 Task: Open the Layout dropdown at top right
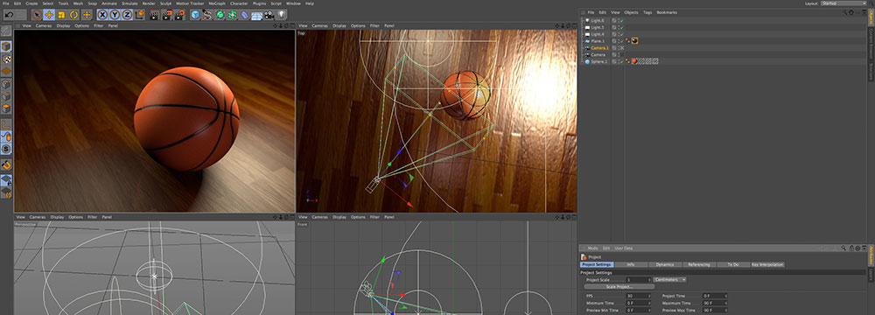[x=843, y=3]
